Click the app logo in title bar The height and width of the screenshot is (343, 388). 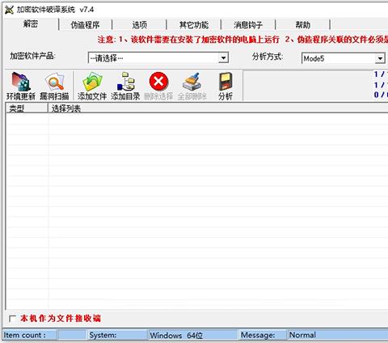pos(9,10)
